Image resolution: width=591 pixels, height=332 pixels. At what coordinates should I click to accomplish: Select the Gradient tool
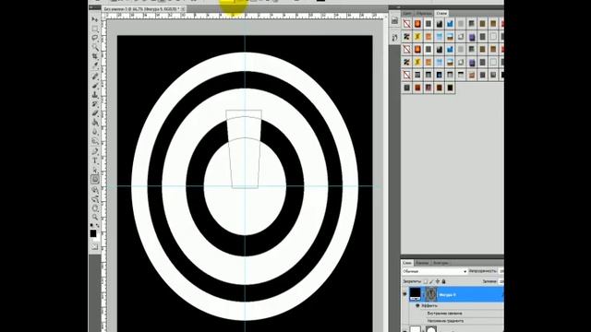(95, 123)
